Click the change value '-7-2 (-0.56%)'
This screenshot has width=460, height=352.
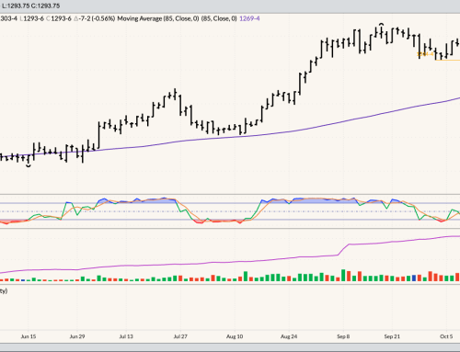(98, 18)
